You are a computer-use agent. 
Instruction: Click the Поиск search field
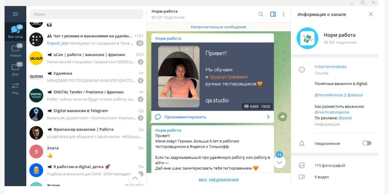click(86, 14)
